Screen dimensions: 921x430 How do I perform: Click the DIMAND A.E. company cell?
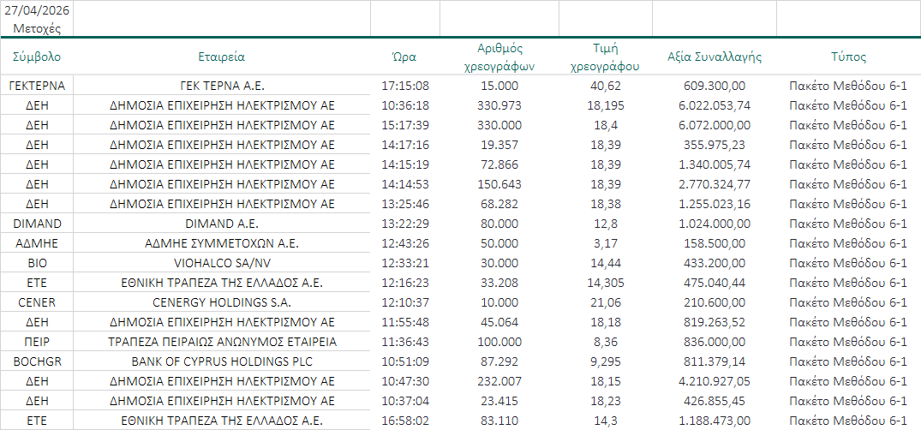coord(222,224)
